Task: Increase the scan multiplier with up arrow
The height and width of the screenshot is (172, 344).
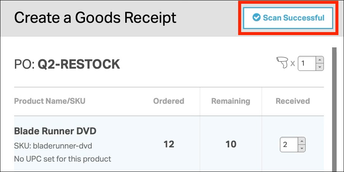Action: coord(319,60)
